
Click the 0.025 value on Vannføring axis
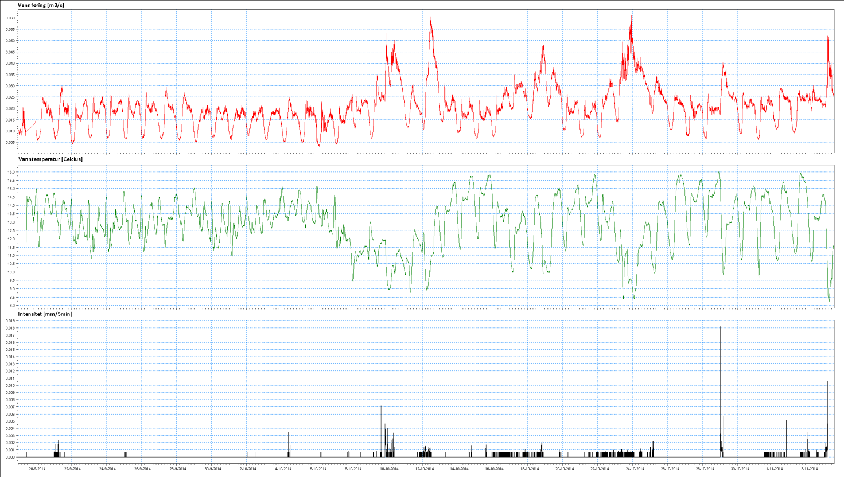[10, 97]
